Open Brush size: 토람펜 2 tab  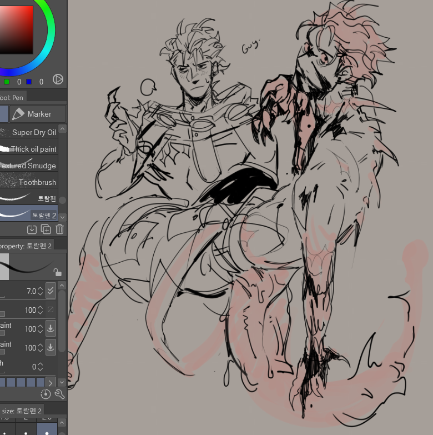(21, 411)
